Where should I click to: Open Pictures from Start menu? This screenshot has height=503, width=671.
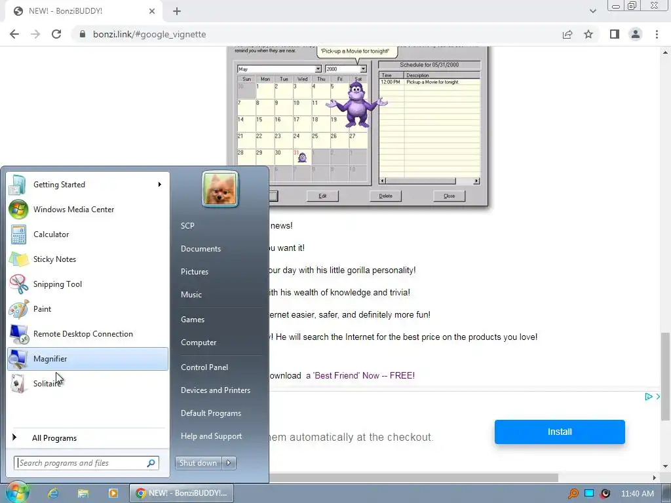[194, 272]
